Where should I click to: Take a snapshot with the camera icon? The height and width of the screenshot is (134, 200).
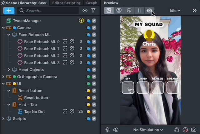click(x=194, y=130)
